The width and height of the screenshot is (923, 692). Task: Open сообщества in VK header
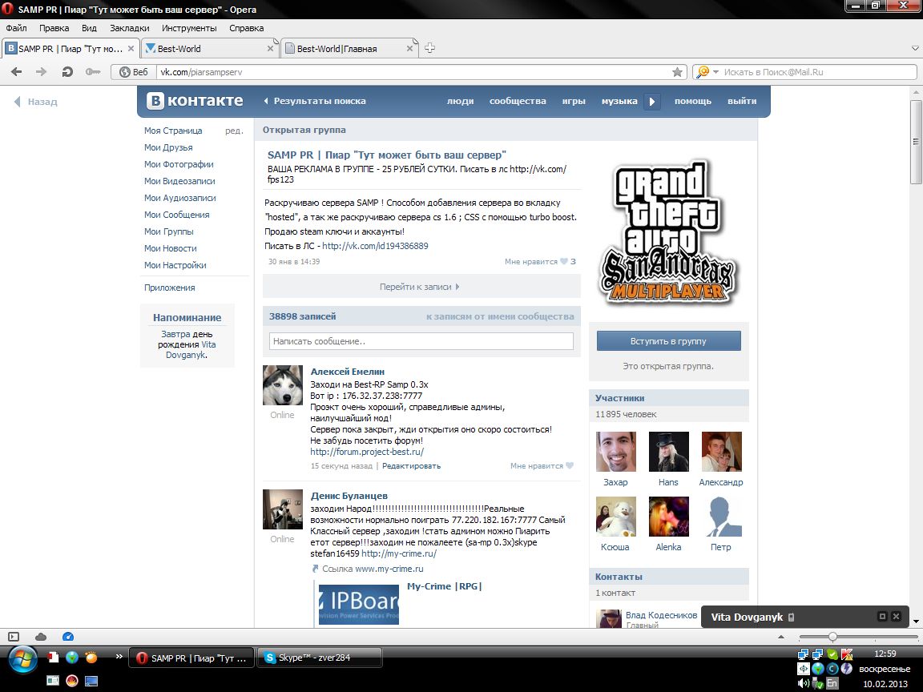click(x=518, y=101)
